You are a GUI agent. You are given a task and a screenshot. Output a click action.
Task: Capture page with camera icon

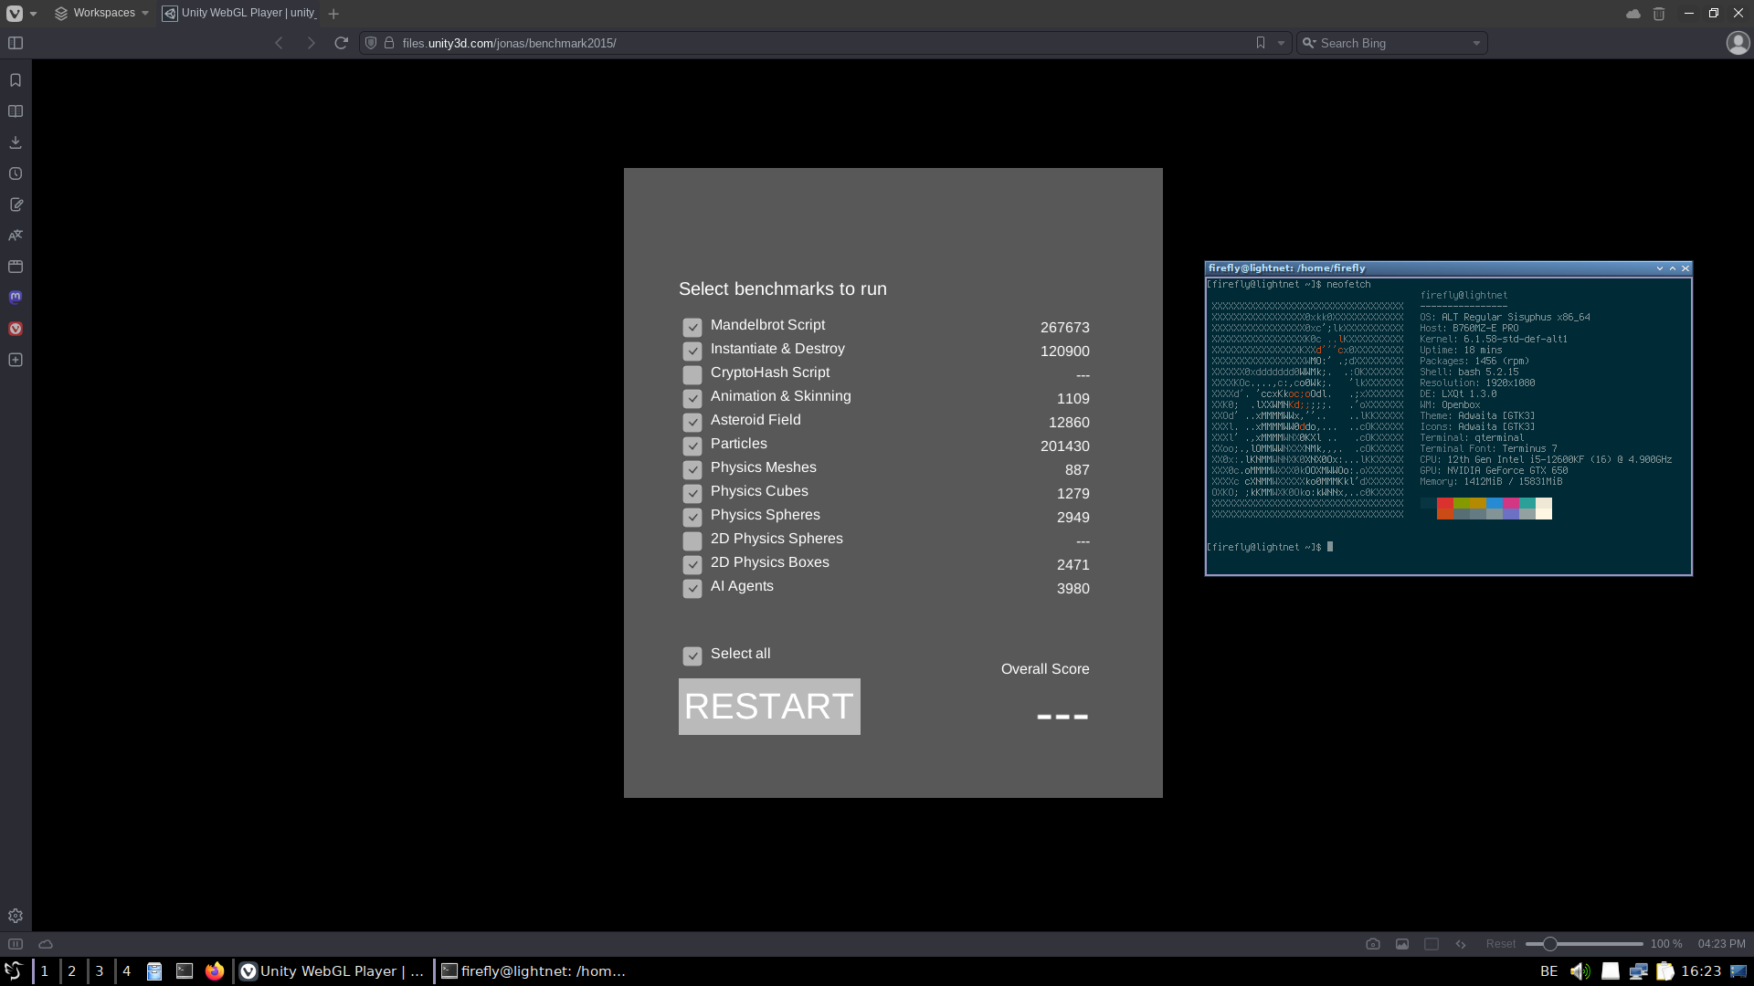coord(1373,944)
